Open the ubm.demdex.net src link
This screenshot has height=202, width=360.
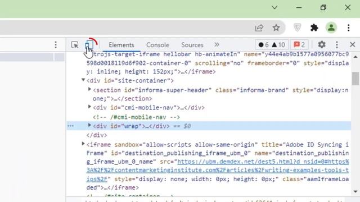(x=218, y=170)
